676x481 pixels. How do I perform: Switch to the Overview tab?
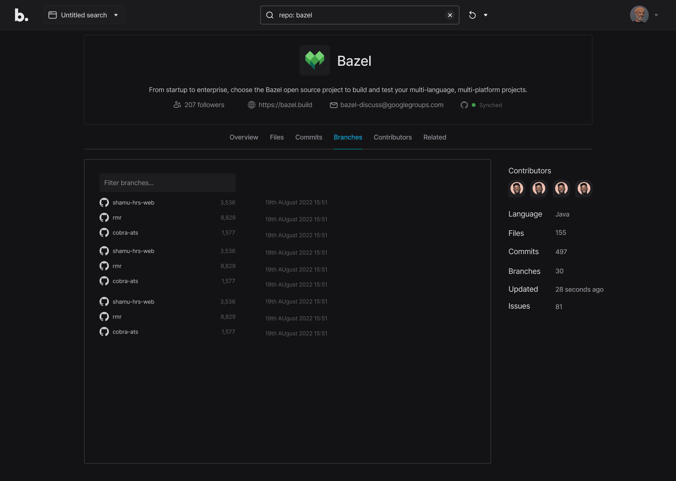[x=244, y=137]
